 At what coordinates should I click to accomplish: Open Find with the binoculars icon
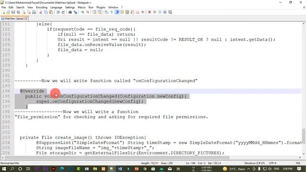[70, 12]
